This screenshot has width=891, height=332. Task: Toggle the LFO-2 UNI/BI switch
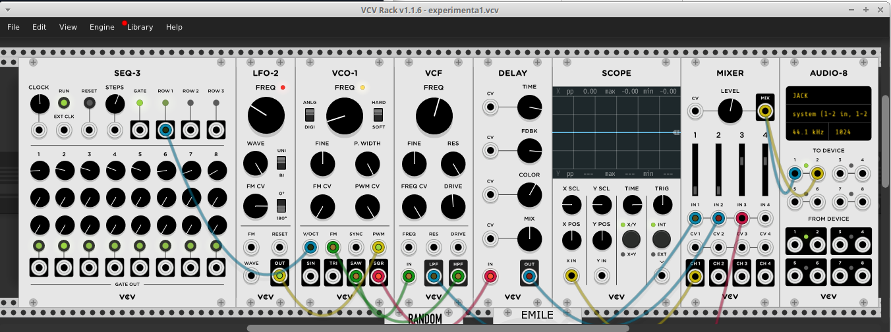(x=281, y=163)
